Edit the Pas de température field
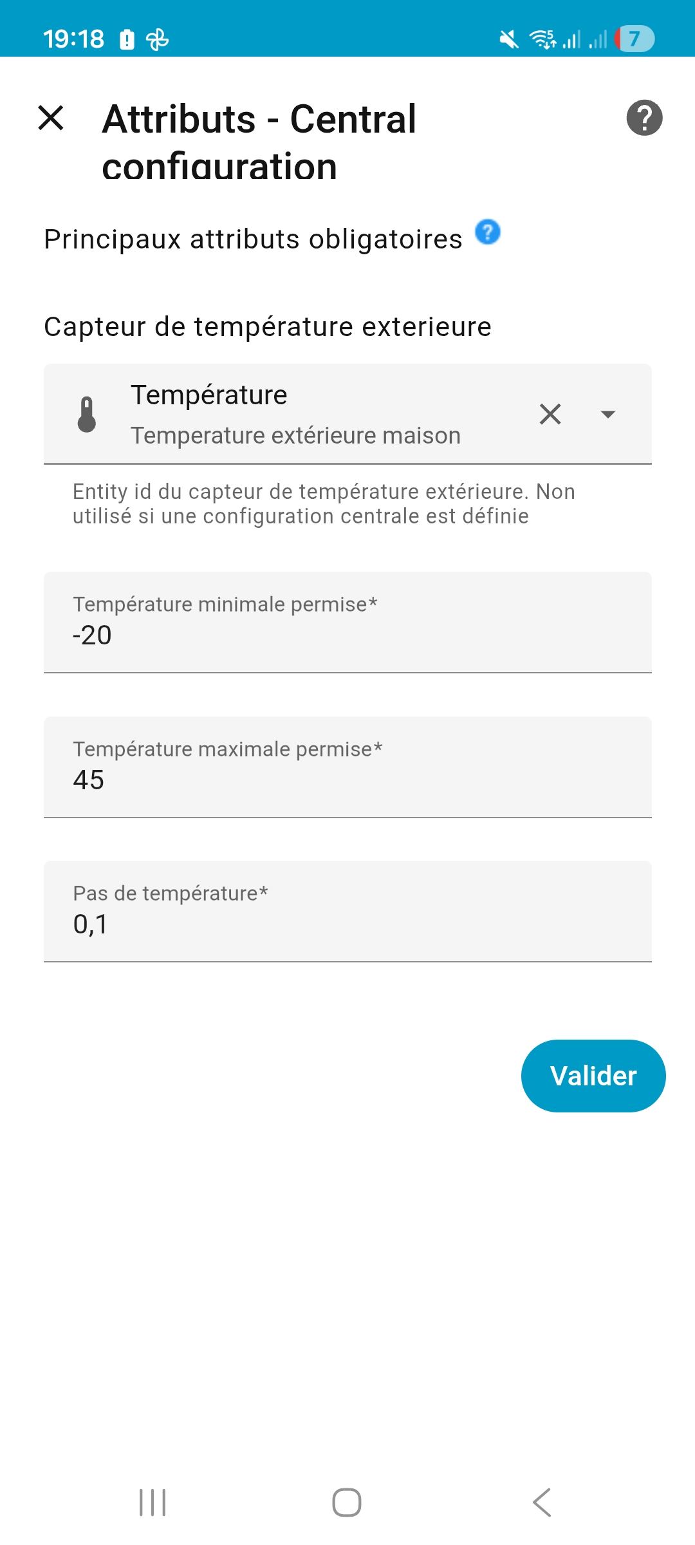The height and width of the screenshot is (1545, 695). pos(347,912)
